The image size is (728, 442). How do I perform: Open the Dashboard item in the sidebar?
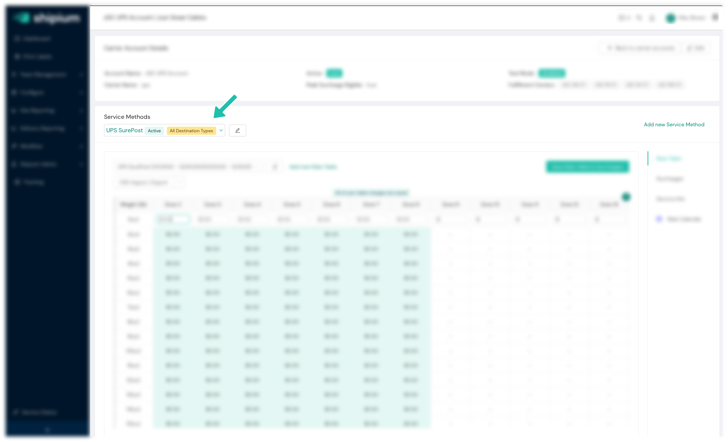pyautogui.click(x=36, y=39)
